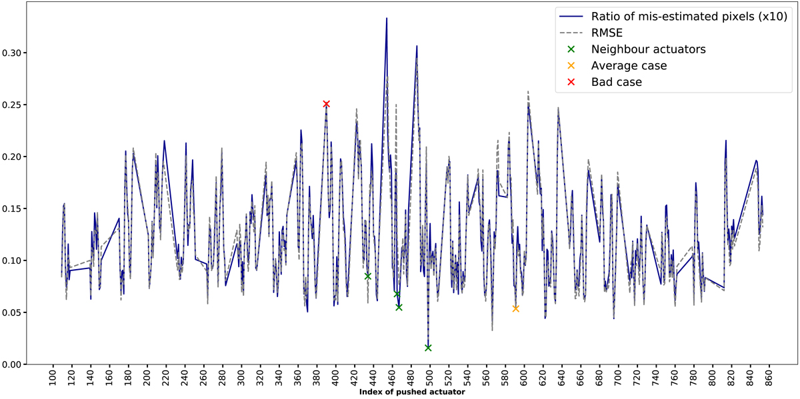This screenshot has height=399, width=800.
Task: Click the tallest blue peak above 0.30
Action: click(387, 19)
